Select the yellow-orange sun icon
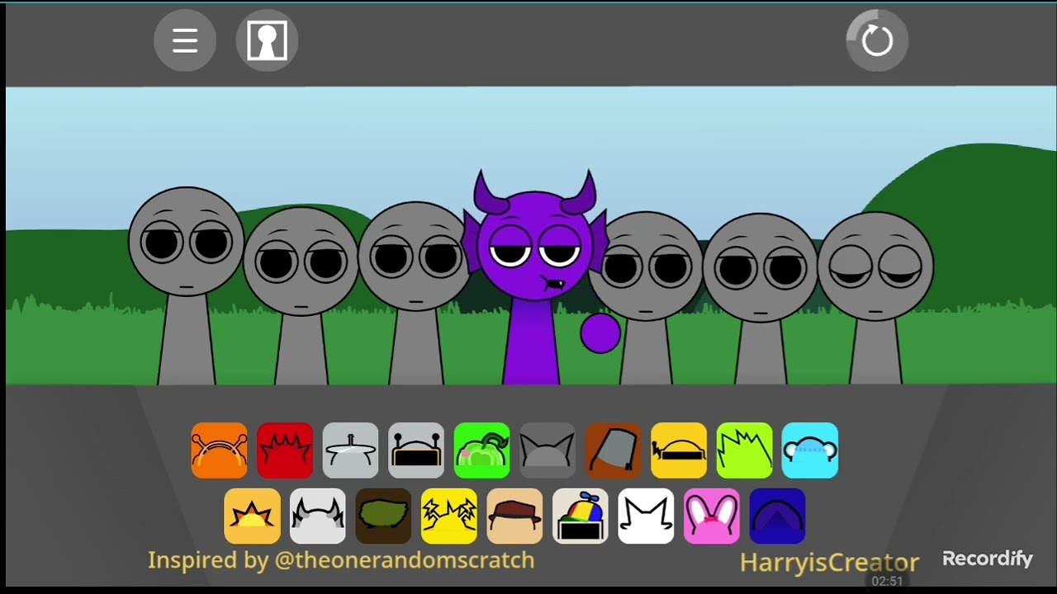The width and height of the screenshot is (1057, 594). point(252,516)
